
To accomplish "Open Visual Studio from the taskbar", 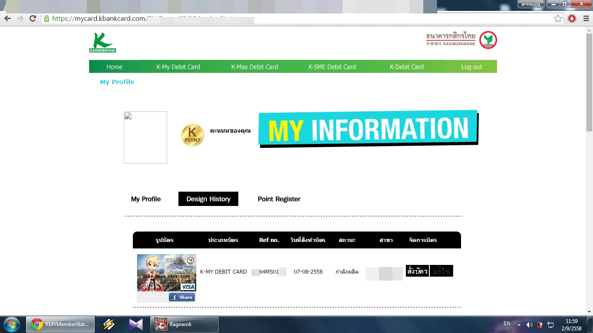I will click(x=135, y=324).
